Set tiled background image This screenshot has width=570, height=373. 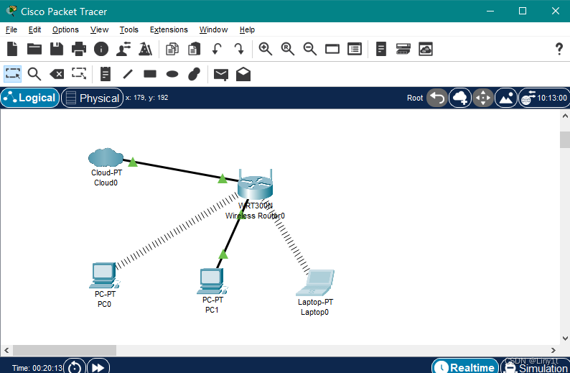[x=506, y=98]
